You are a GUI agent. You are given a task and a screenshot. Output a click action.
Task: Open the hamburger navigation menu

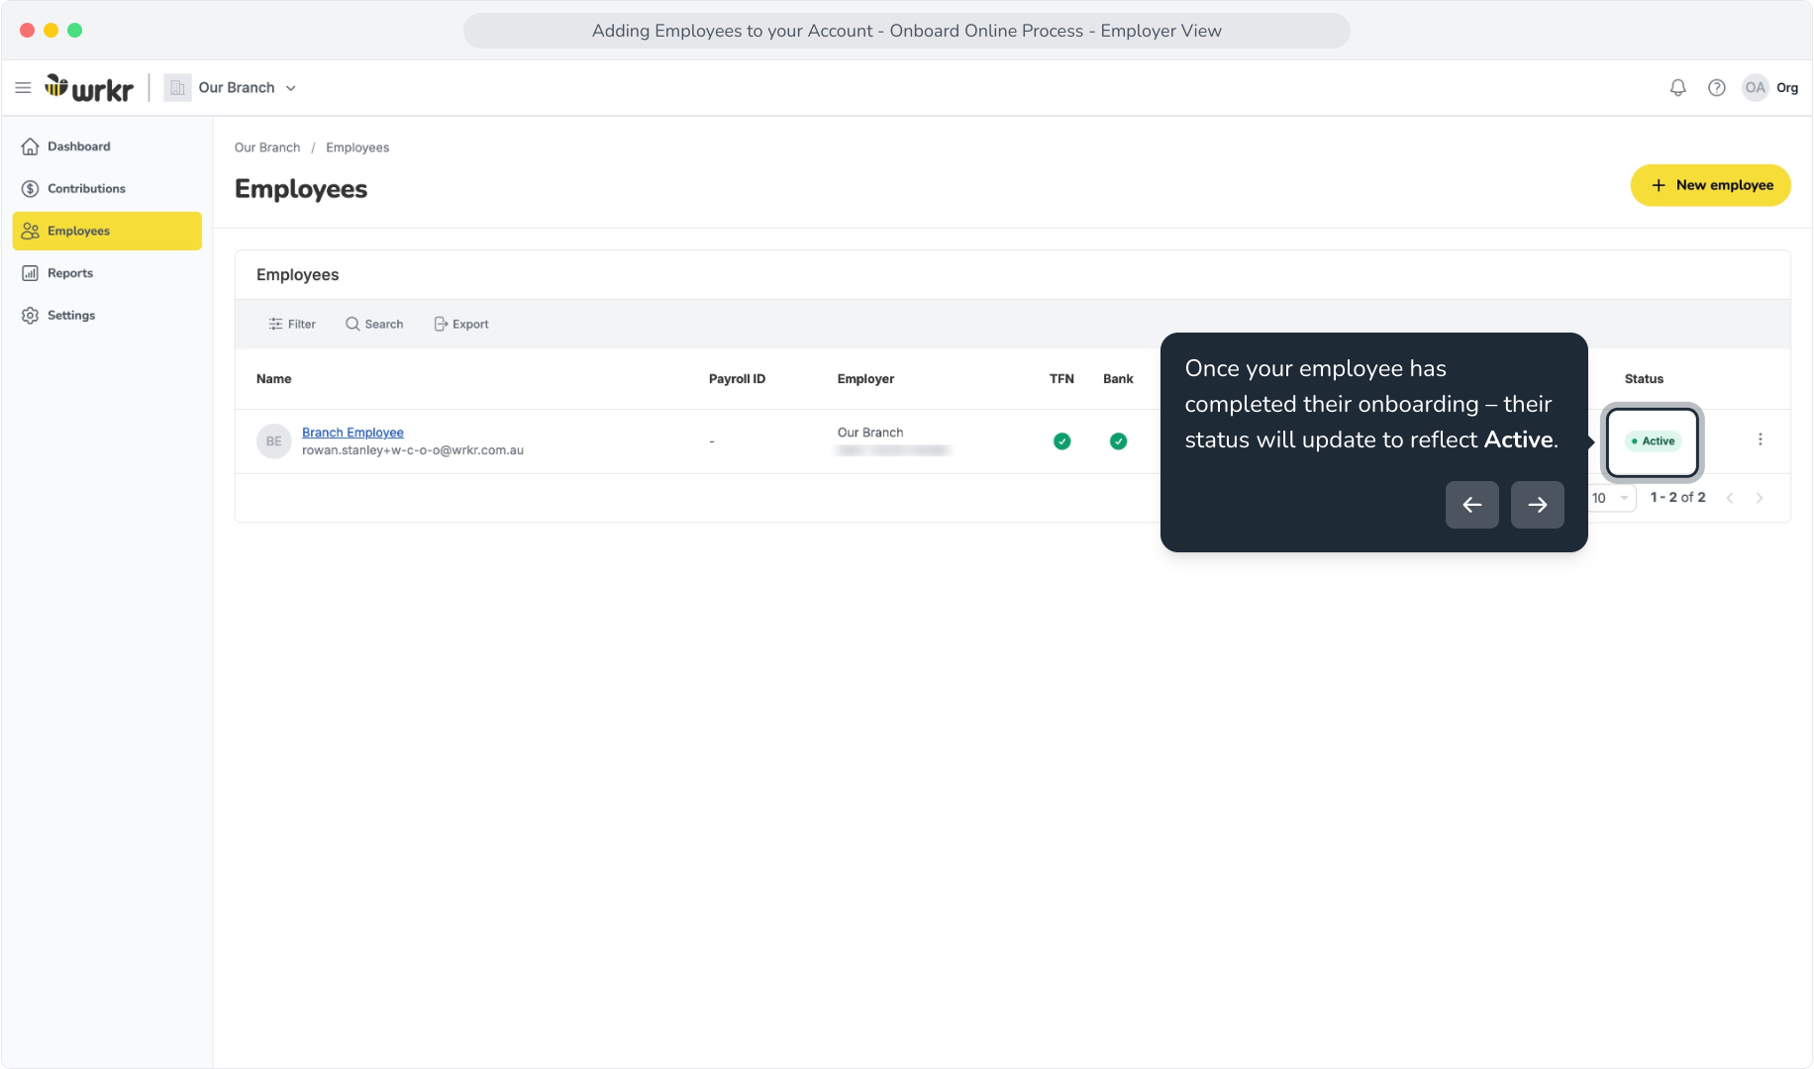pyautogui.click(x=23, y=88)
